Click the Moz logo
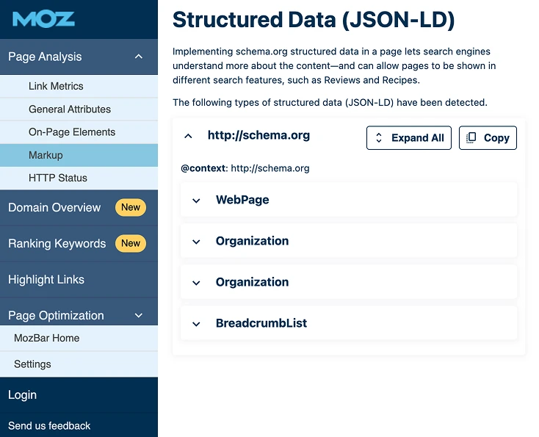This screenshot has height=437, width=539. pos(43,19)
